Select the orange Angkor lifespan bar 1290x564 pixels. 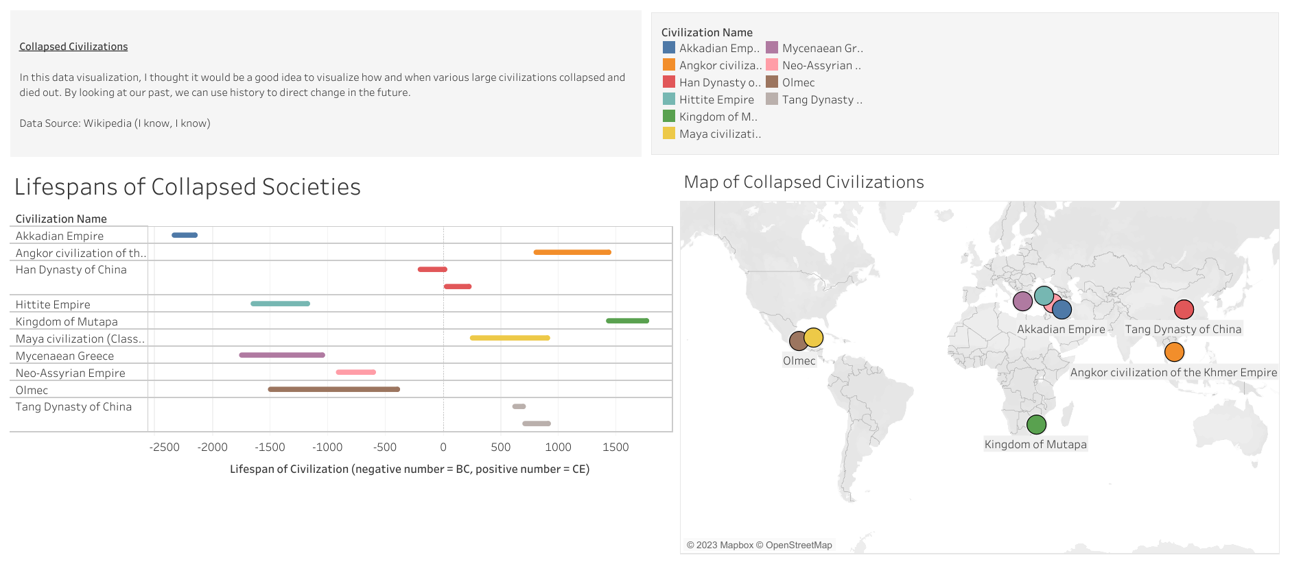572,252
